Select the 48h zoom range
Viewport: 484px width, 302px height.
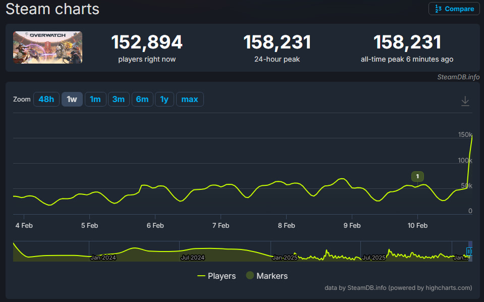point(46,99)
